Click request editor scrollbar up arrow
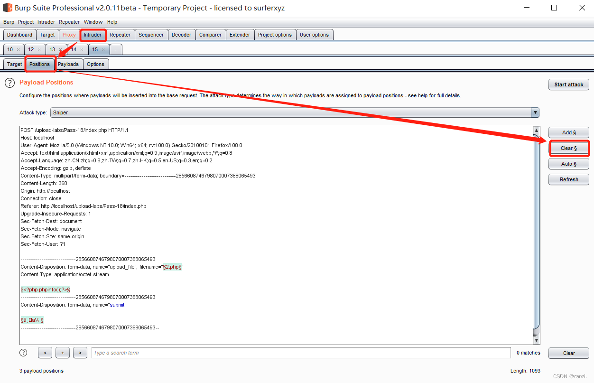Image resolution: width=594 pixels, height=383 pixels. pyautogui.click(x=537, y=131)
